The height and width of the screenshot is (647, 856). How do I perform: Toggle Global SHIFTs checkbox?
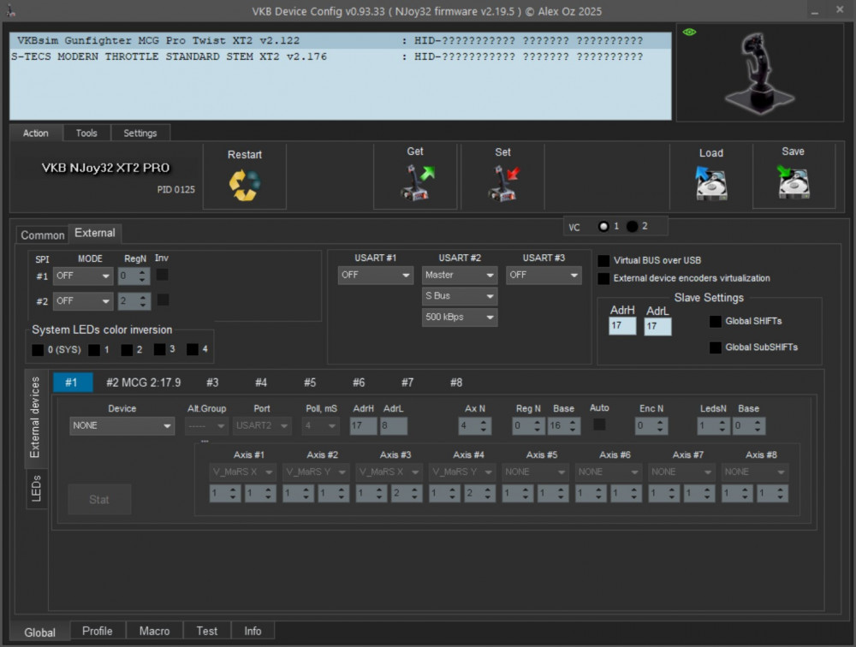coord(716,322)
